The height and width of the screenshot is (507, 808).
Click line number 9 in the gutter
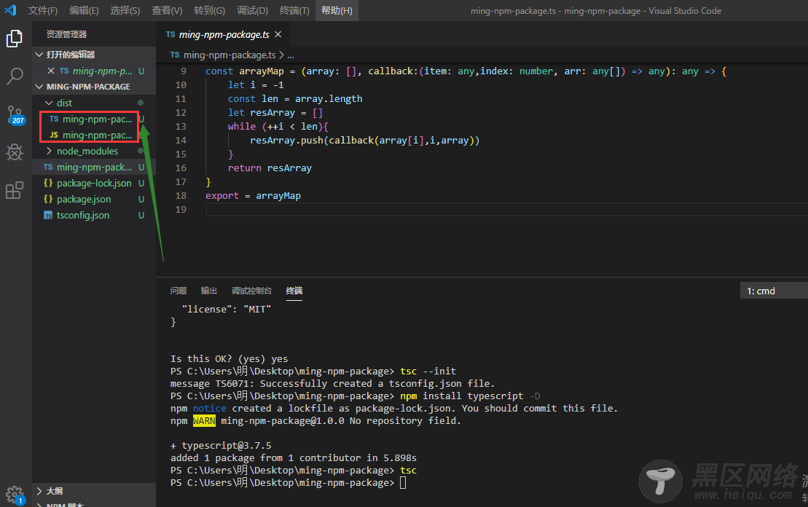pos(184,71)
